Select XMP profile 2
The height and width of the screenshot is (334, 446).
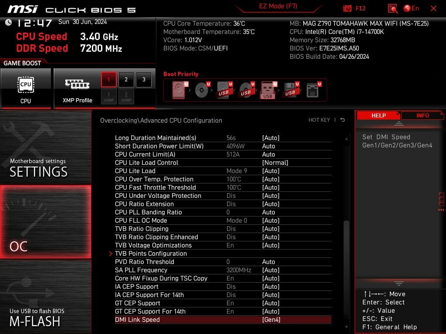126,80
